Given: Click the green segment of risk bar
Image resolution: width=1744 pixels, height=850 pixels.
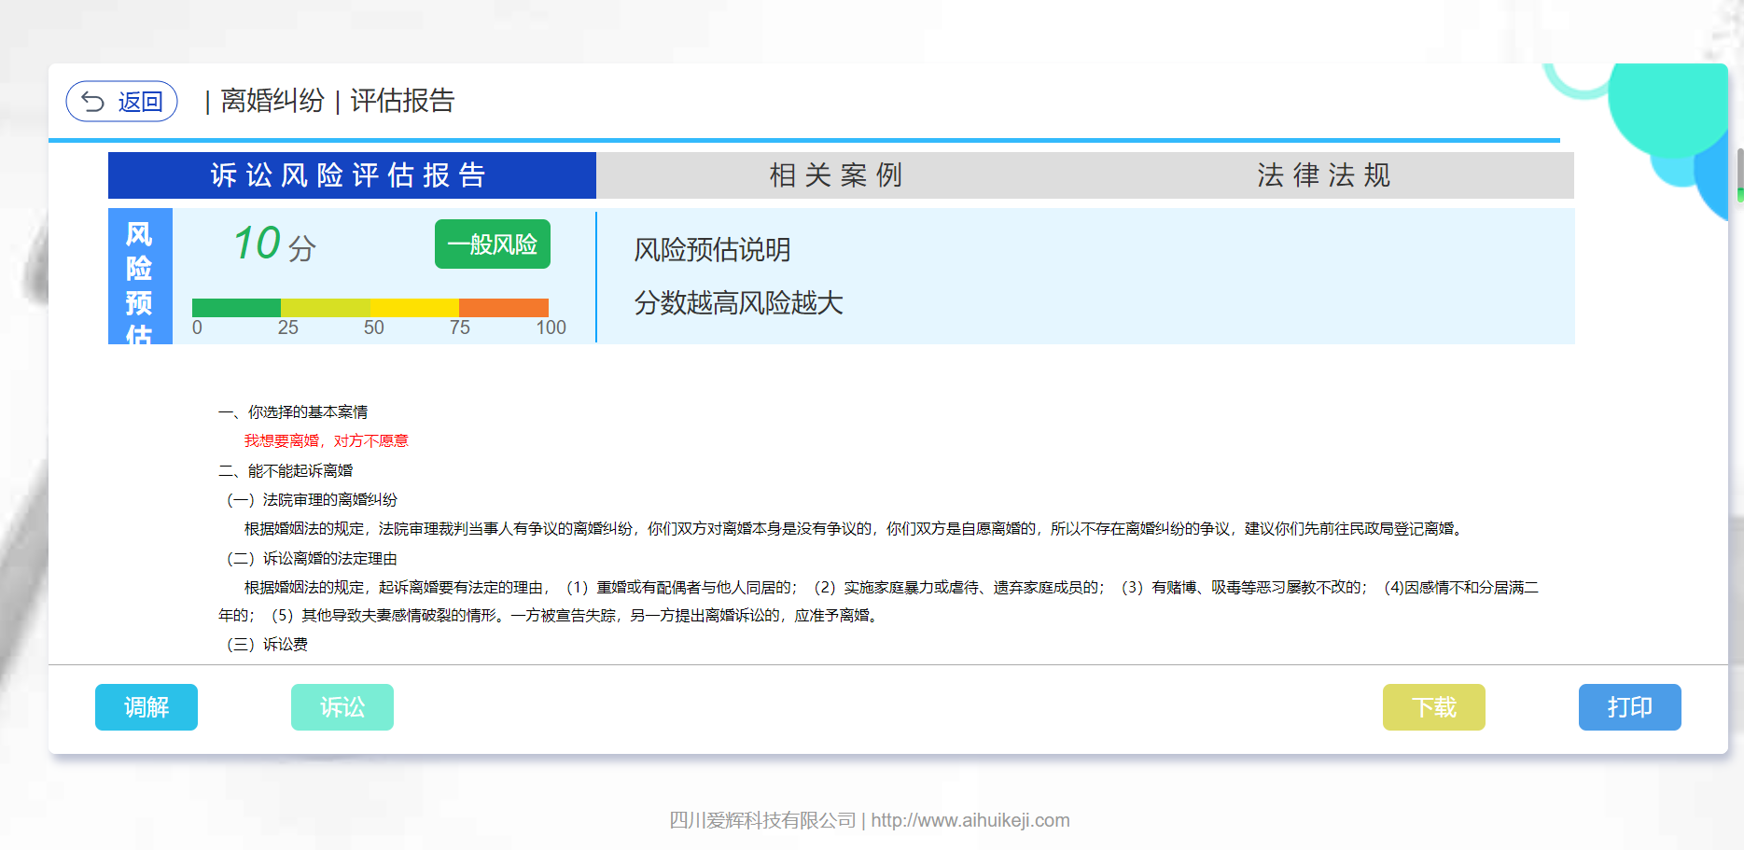Looking at the screenshot, I should [236, 307].
